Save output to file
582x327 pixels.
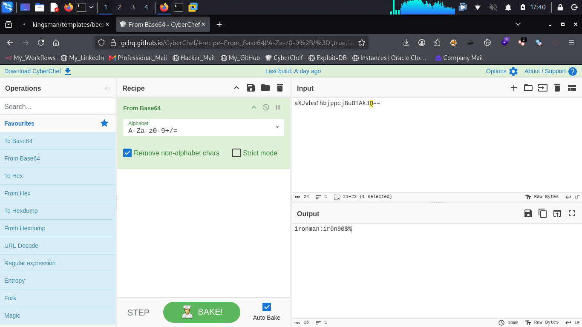pos(528,213)
